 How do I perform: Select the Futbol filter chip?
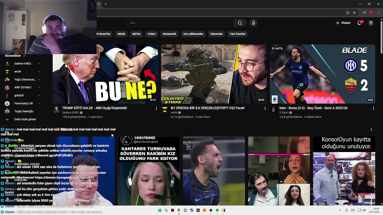[152, 34]
